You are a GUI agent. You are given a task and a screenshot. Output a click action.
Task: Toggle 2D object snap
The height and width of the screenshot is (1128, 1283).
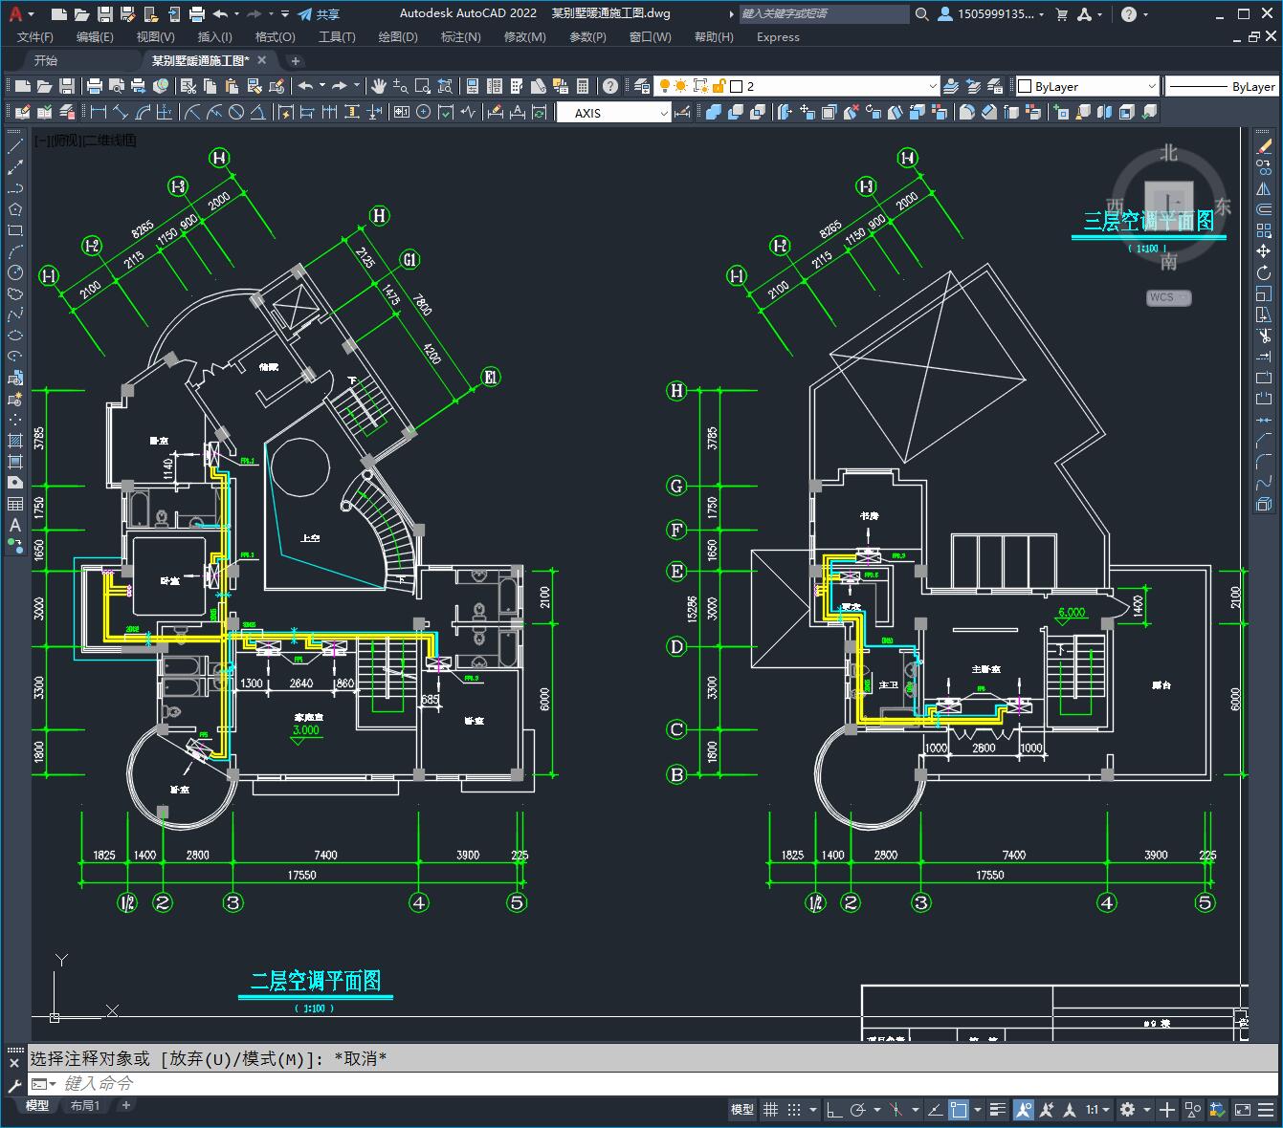958,1110
